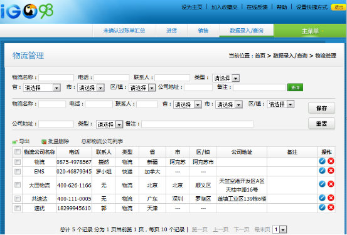Open the page number dropdown
The image size is (347, 235).
click(x=280, y=229)
